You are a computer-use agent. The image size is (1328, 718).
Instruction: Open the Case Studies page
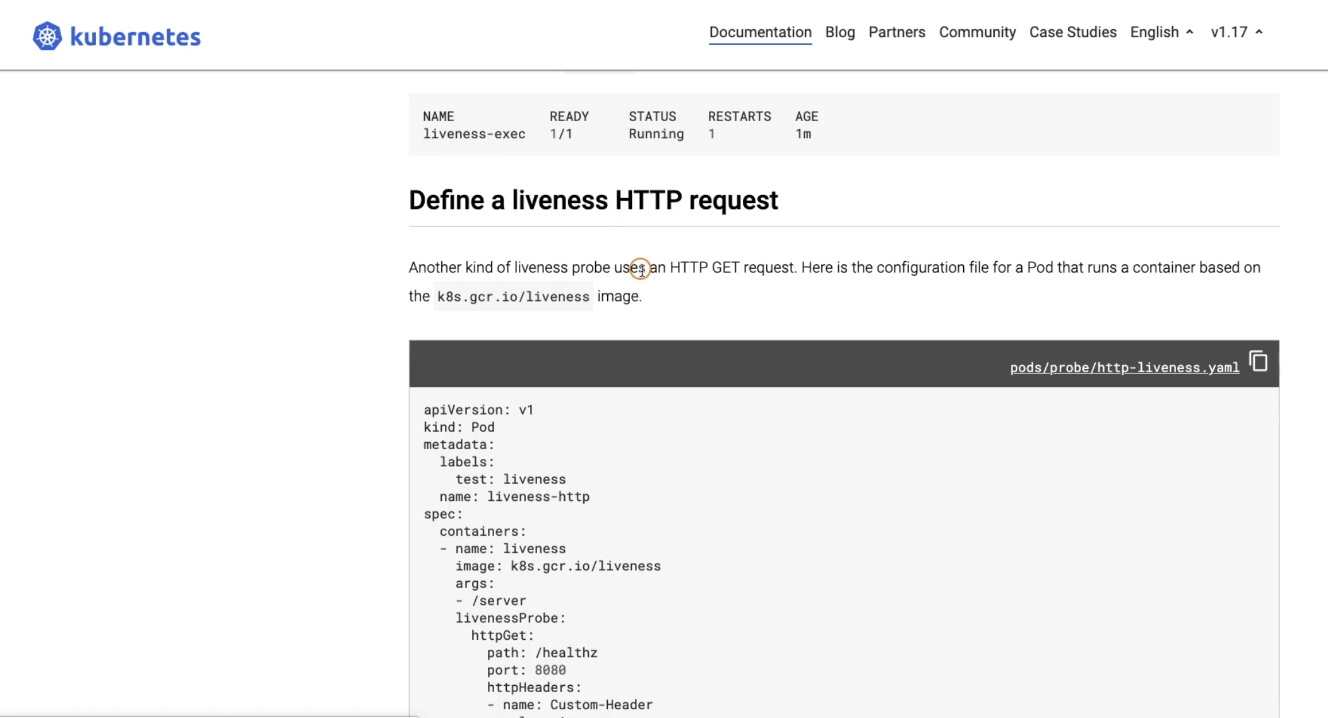pos(1072,32)
